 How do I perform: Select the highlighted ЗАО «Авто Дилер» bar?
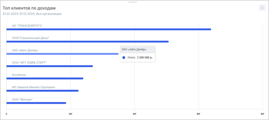coord(62,54)
